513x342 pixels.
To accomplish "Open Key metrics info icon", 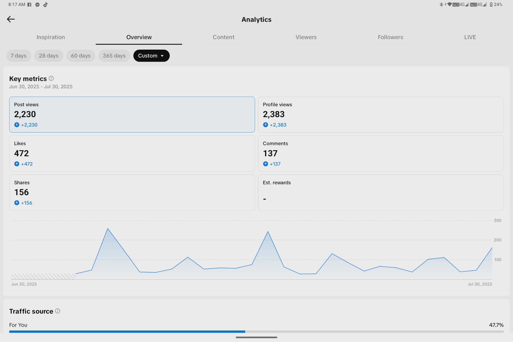I will [51, 78].
